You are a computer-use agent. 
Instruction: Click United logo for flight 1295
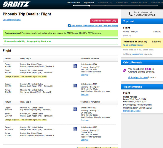pos(75,129)
